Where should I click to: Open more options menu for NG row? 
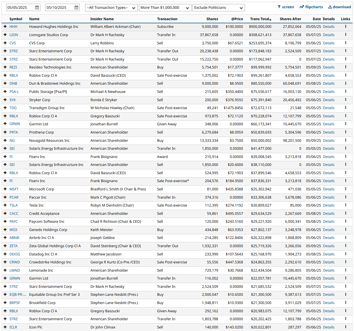(346, 140)
